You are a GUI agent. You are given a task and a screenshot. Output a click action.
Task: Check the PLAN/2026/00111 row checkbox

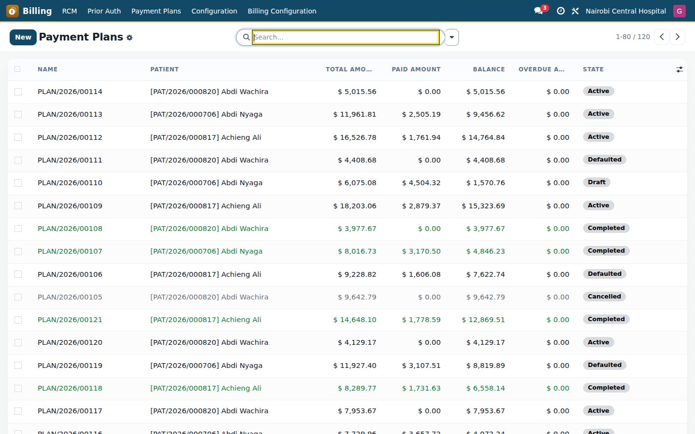tap(18, 160)
